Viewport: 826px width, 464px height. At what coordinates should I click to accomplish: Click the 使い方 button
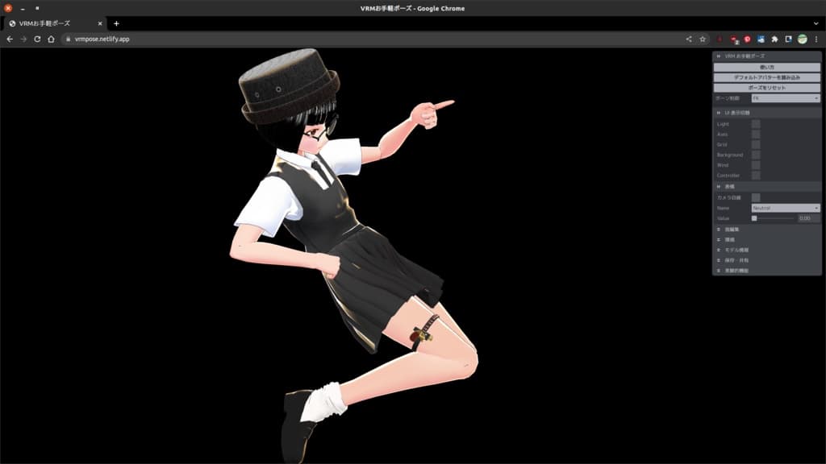(x=766, y=67)
